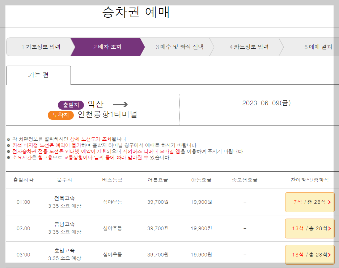
Task: Go to step 1 기초정보 입력
Action: [x=41, y=47]
